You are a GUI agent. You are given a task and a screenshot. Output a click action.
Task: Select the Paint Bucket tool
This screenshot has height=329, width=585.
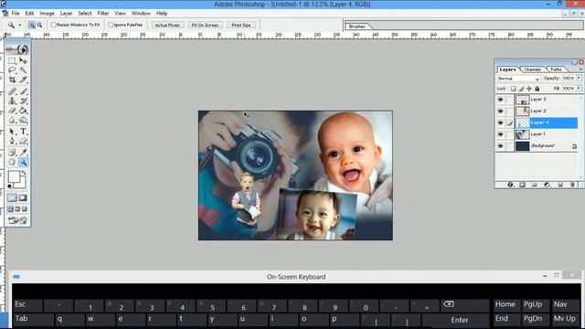23,111
